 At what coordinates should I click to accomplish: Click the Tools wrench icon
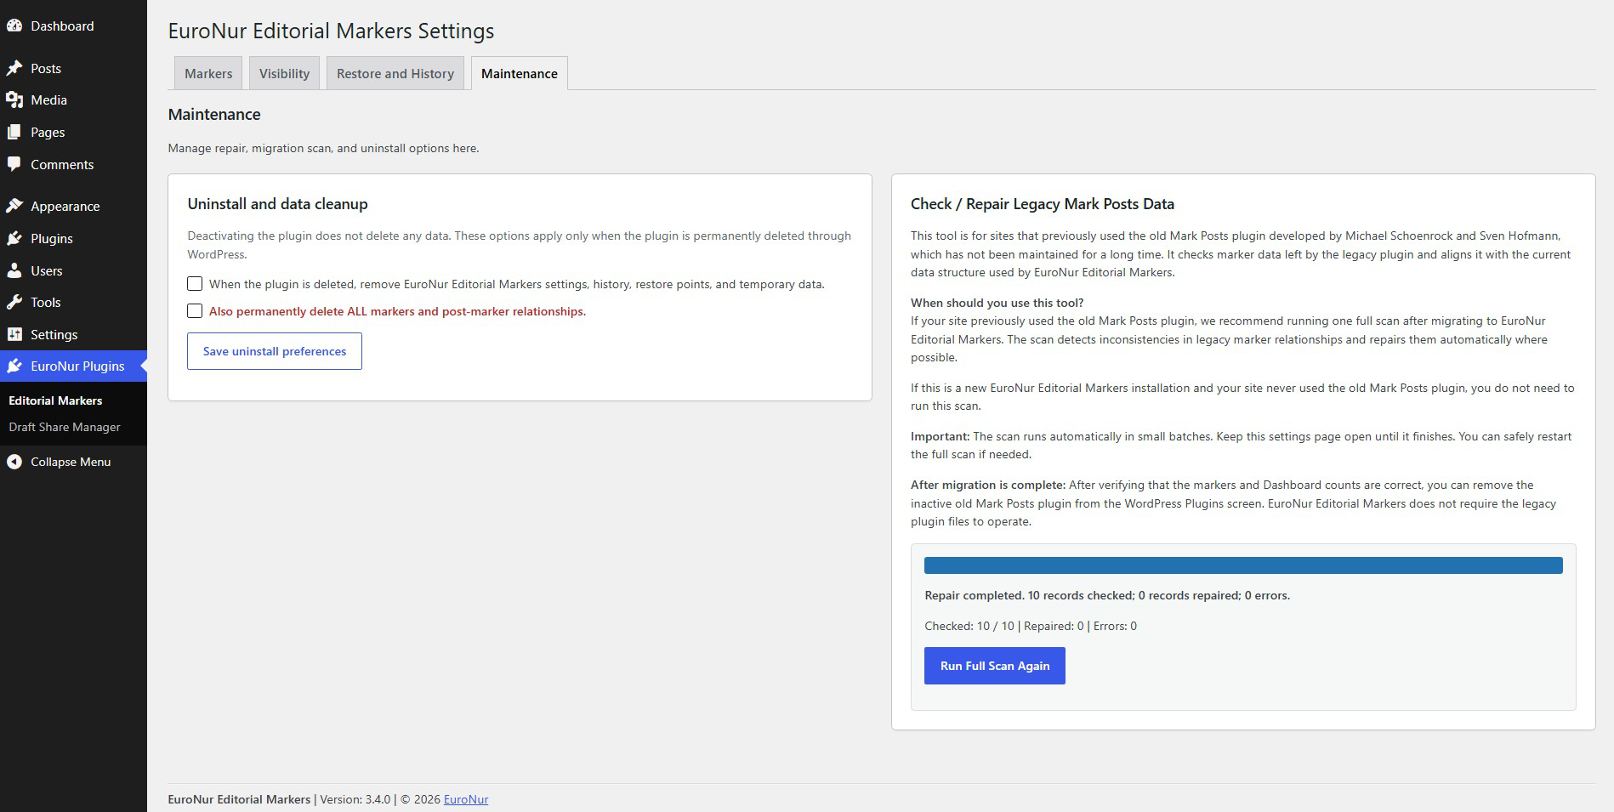14,303
